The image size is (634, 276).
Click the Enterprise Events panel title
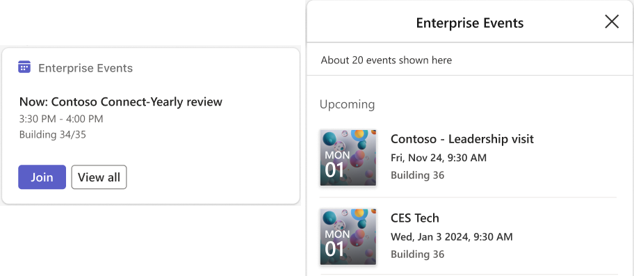point(470,23)
